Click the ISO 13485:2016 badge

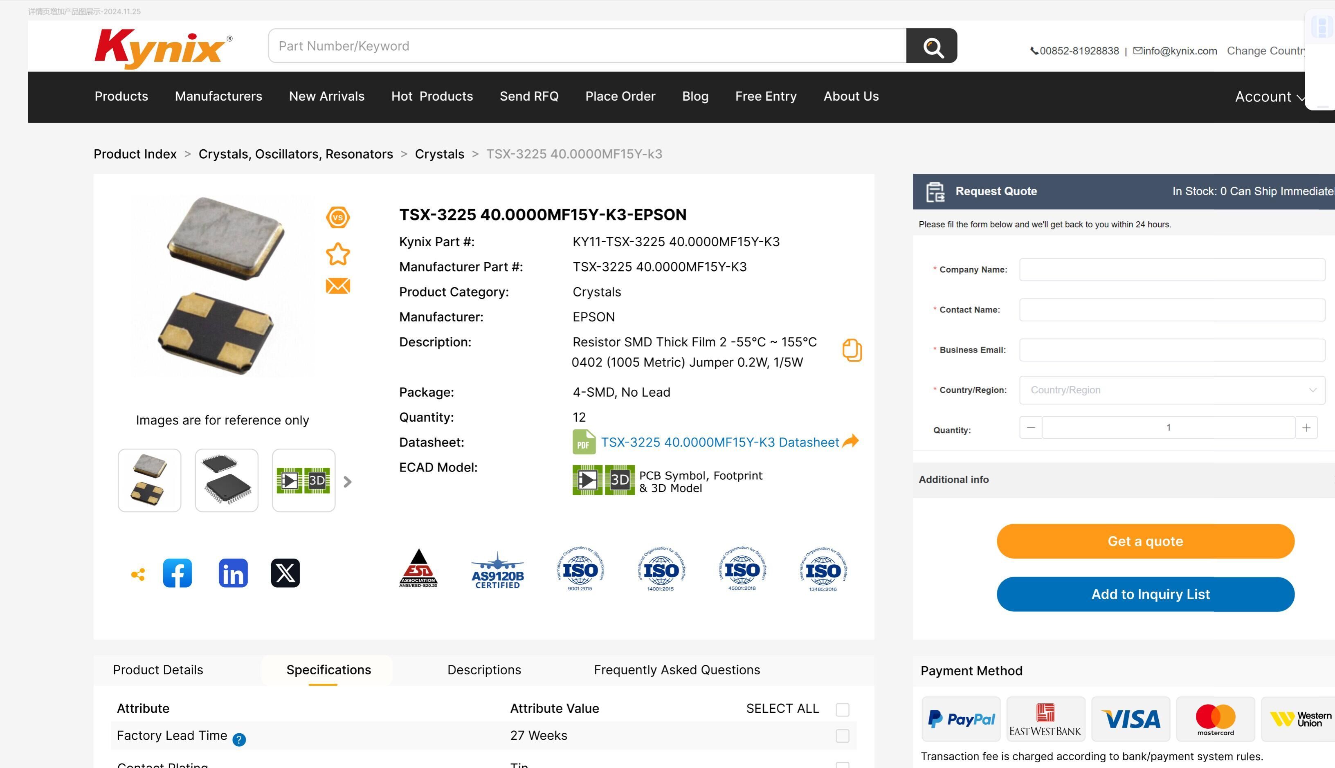tap(823, 568)
